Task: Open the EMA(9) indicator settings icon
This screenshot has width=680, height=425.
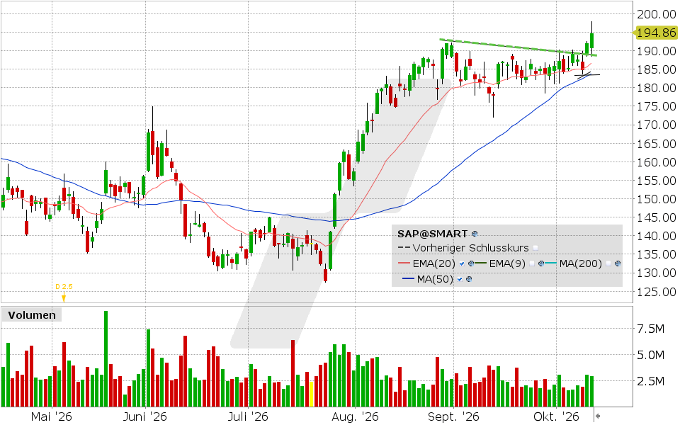Action: pyautogui.click(x=540, y=263)
